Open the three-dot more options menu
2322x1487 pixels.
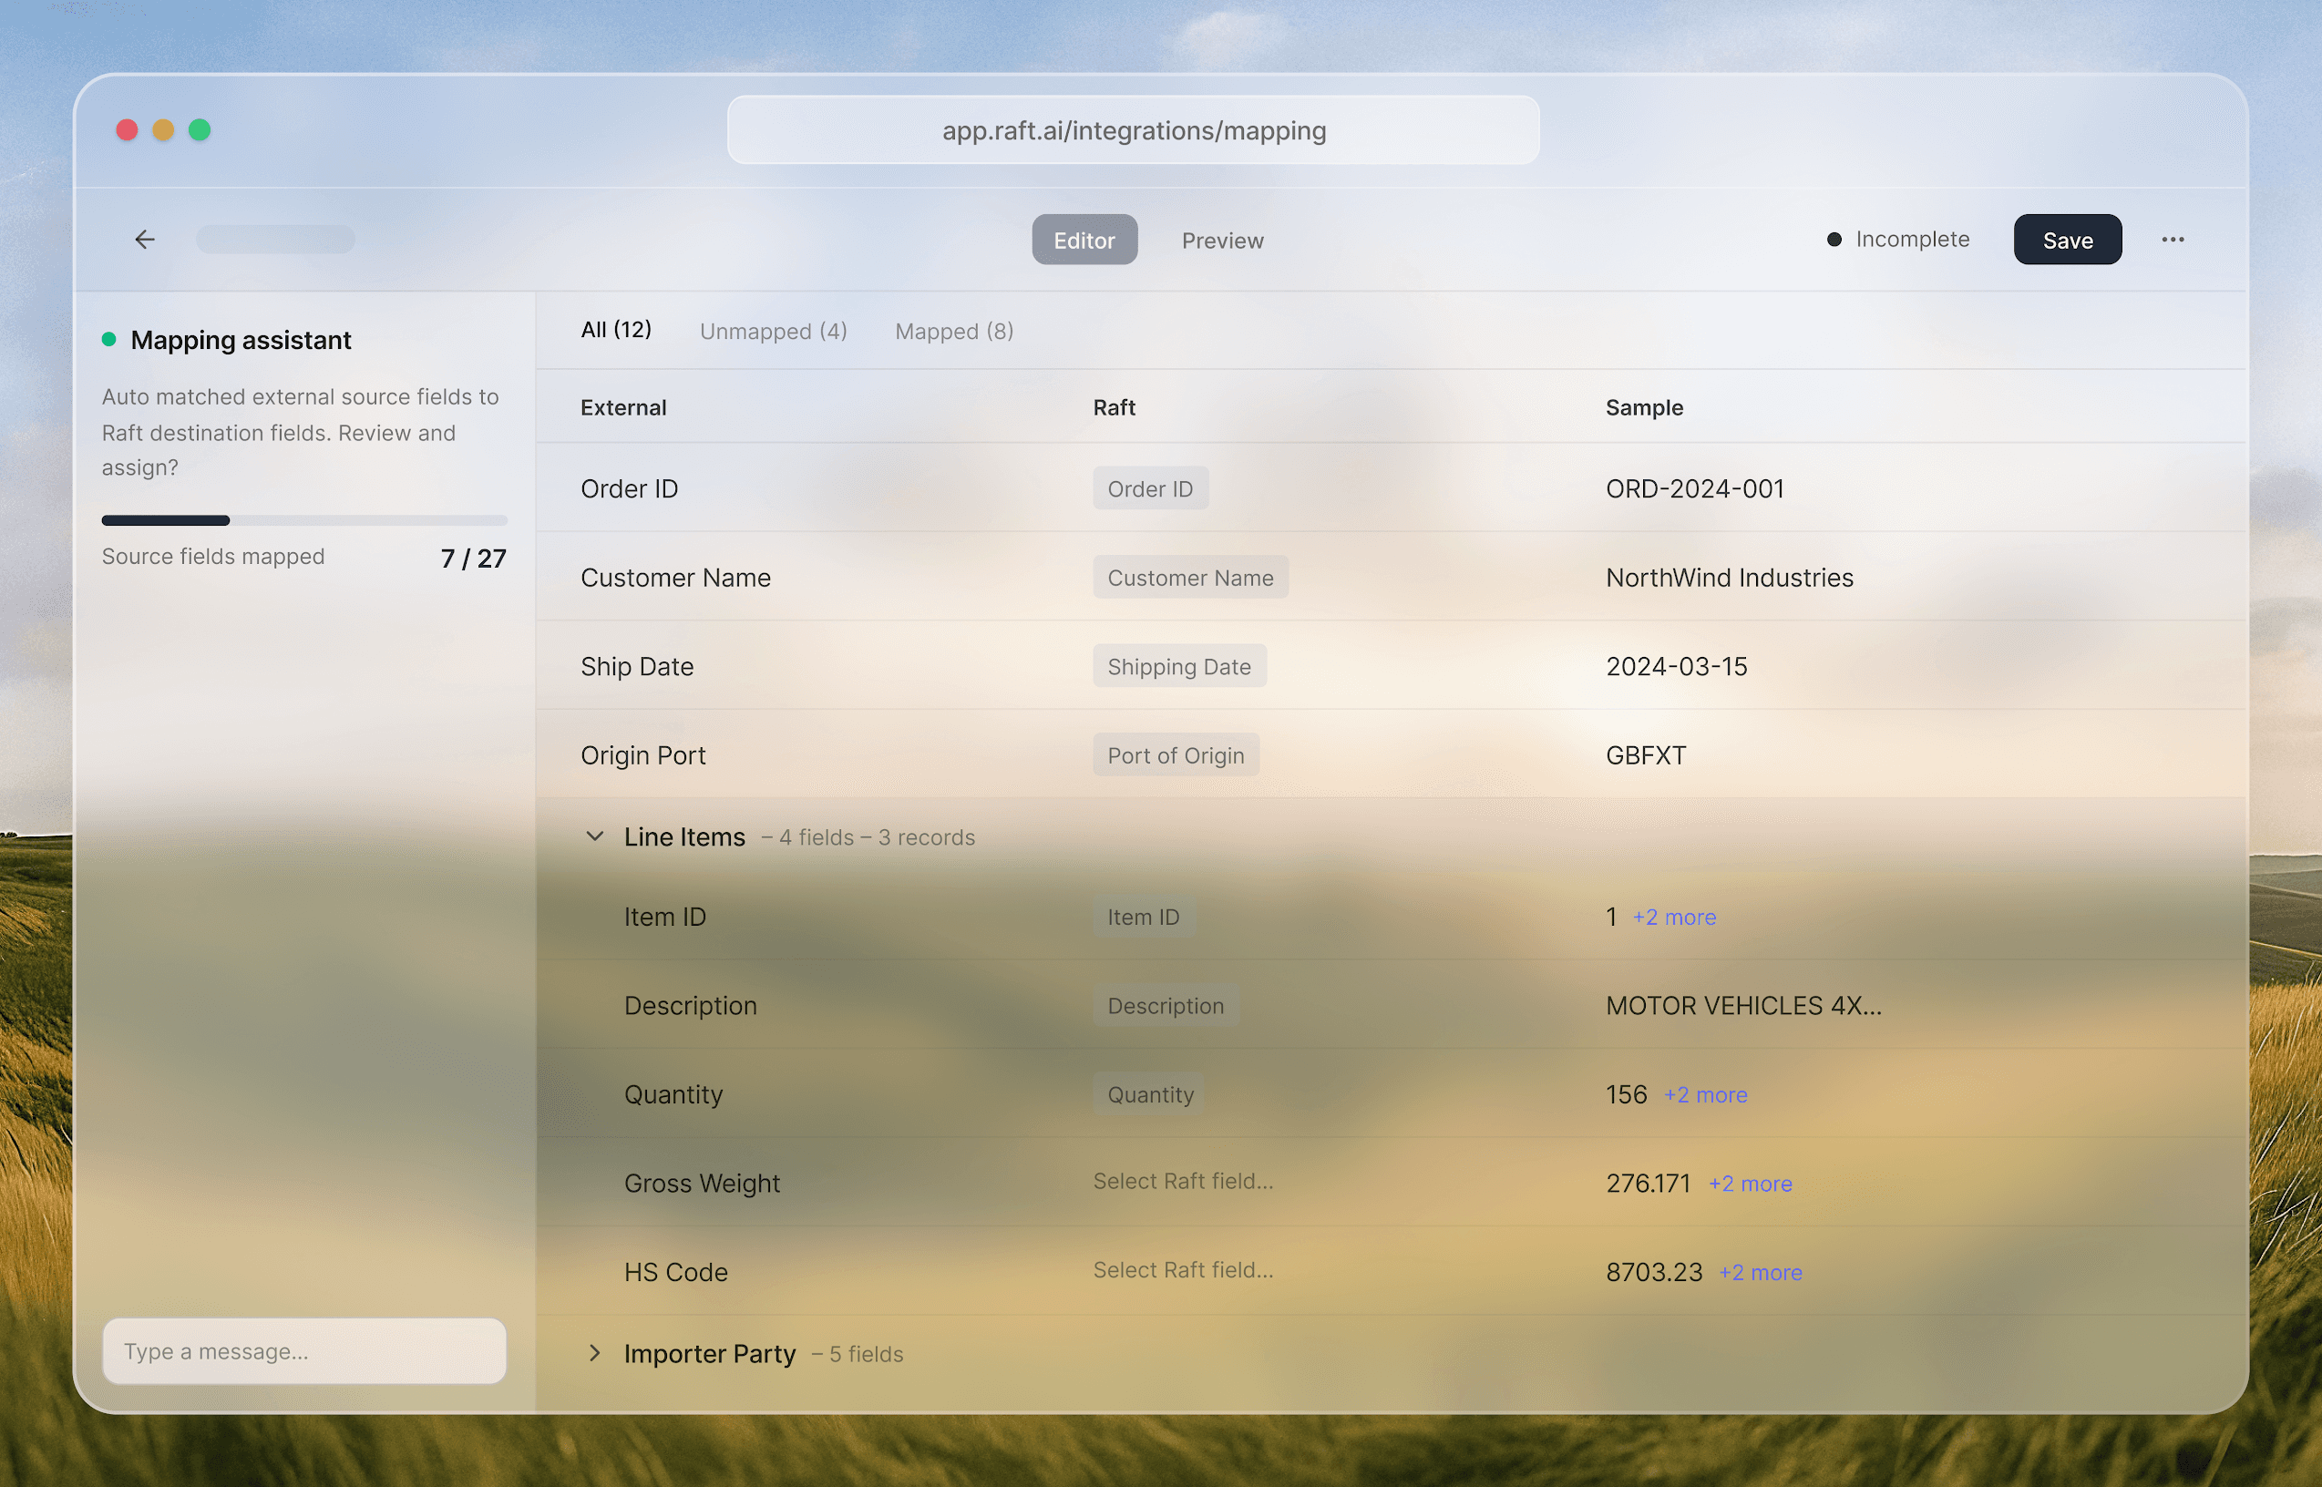point(2173,240)
